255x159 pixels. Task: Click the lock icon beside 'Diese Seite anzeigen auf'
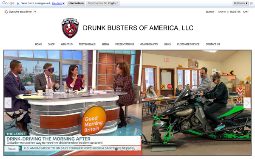18,3
